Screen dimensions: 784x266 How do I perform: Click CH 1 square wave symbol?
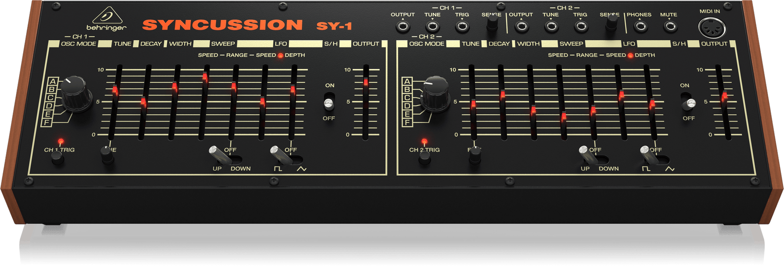point(278,168)
